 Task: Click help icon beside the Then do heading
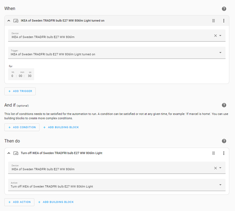224,141
